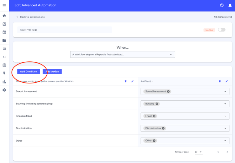Open the hamburger menu

tap(4, 5)
